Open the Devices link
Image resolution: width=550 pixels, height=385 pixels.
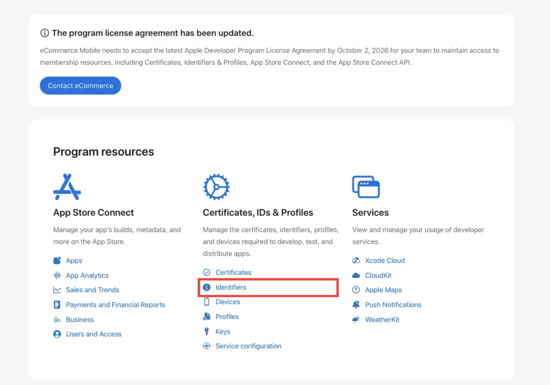click(x=228, y=302)
